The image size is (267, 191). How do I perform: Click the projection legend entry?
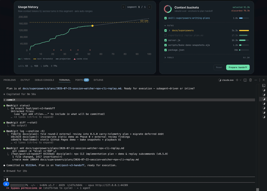point(63,59)
